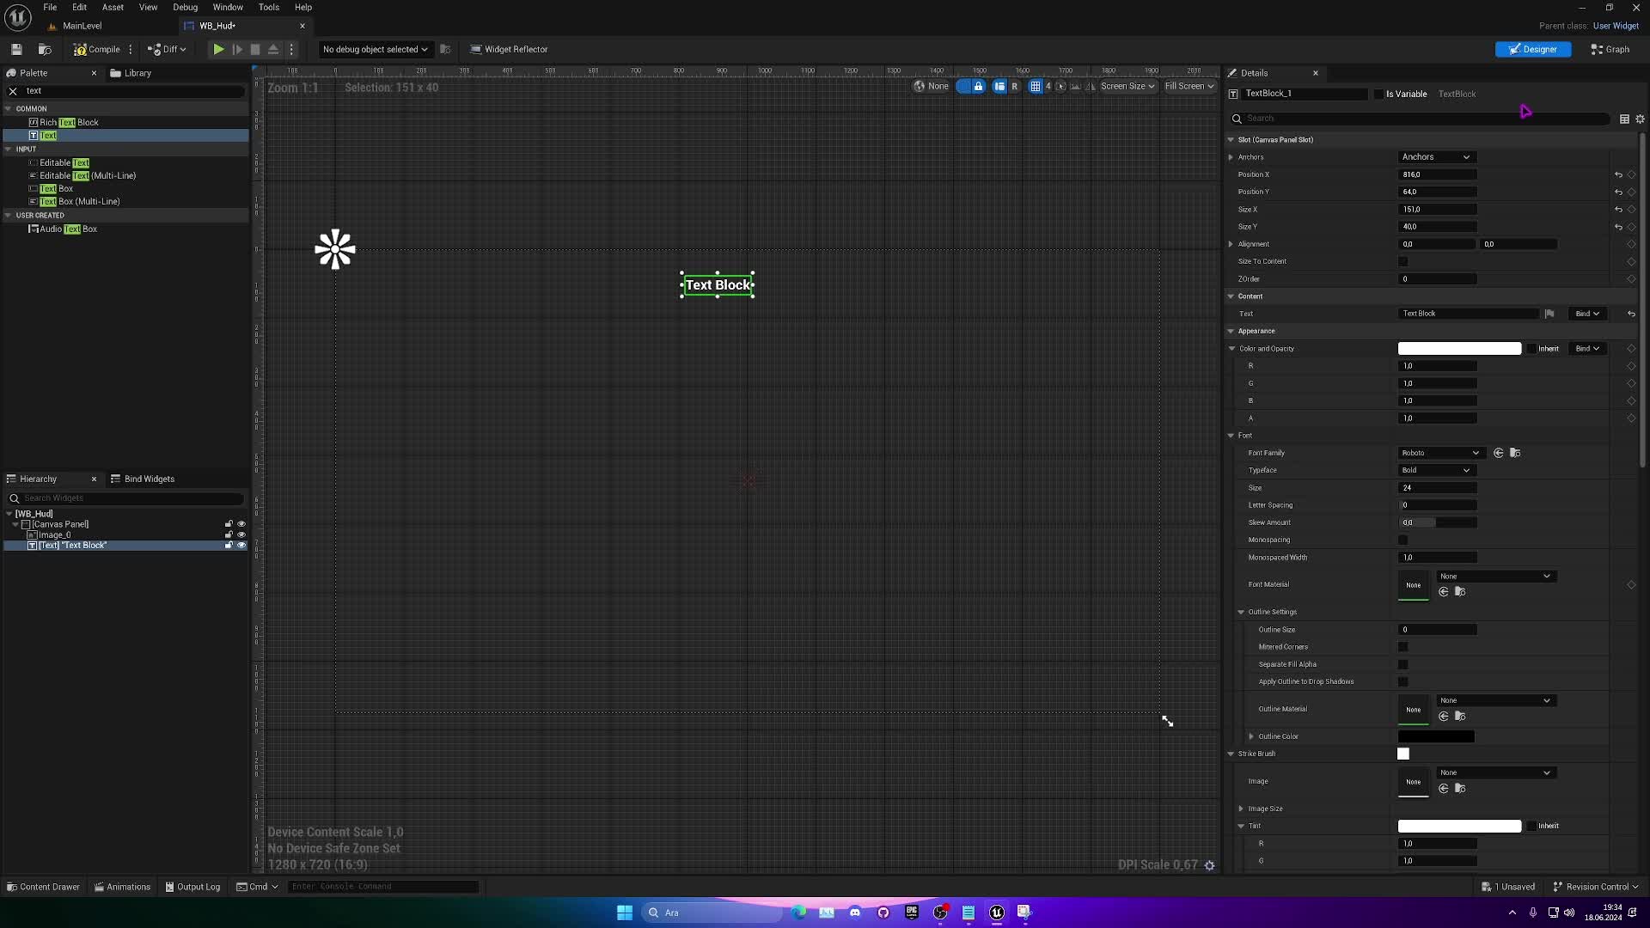Image resolution: width=1650 pixels, height=928 pixels.
Task: Open the Text property Bind dropdown
Action: tap(1587, 314)
